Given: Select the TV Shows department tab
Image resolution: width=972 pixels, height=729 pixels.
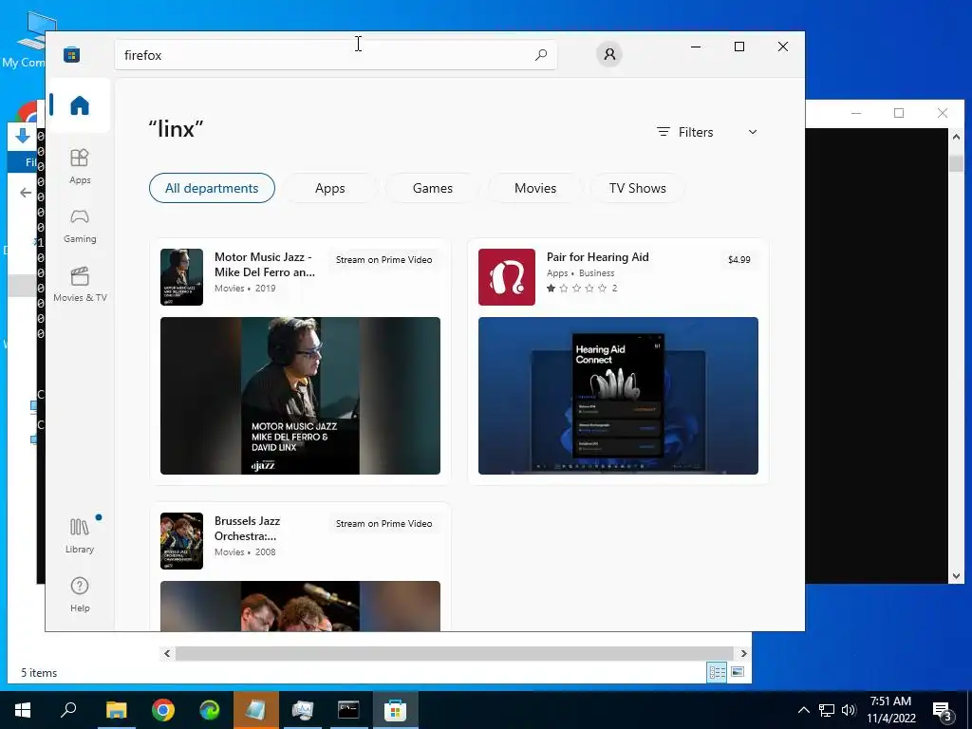Looking at the screenshot, I should (x=637, y=188).
